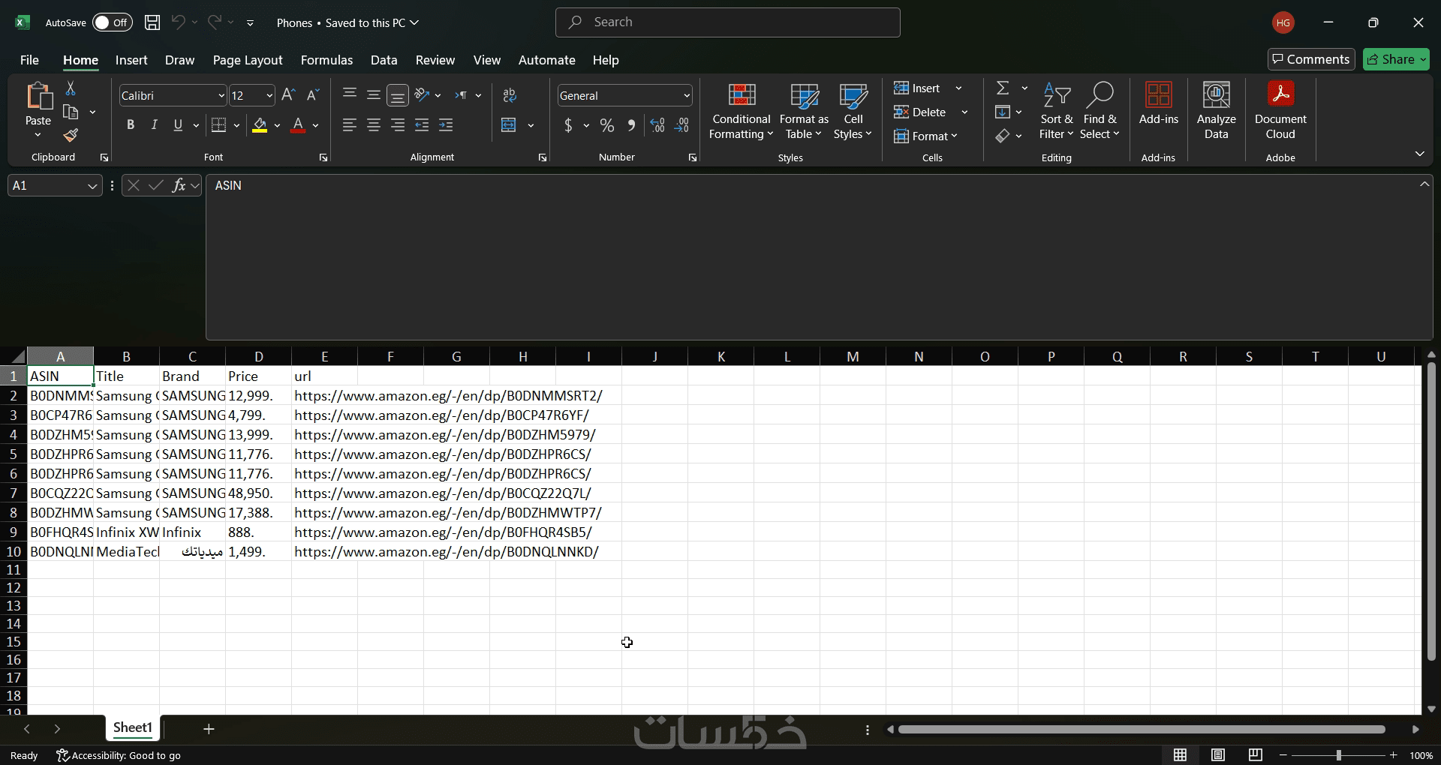Image resolution: width=1441 pixels, height=765 pixels.
Task: Click the Cut scissors icon
Action: tap(71, 88)
